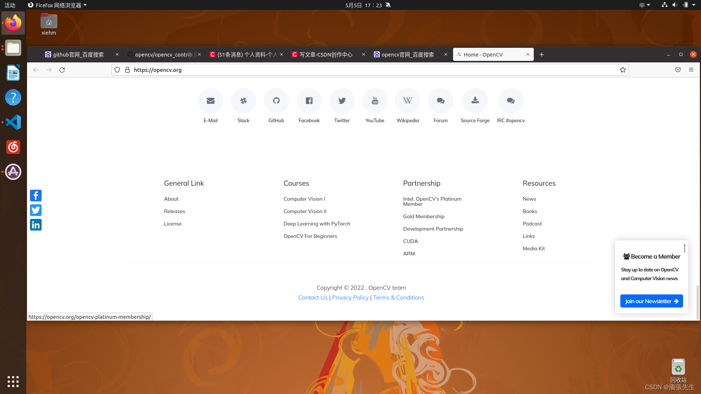
Task: Switch to the github官网_百度搜索 tab
Action: [78, 54]
